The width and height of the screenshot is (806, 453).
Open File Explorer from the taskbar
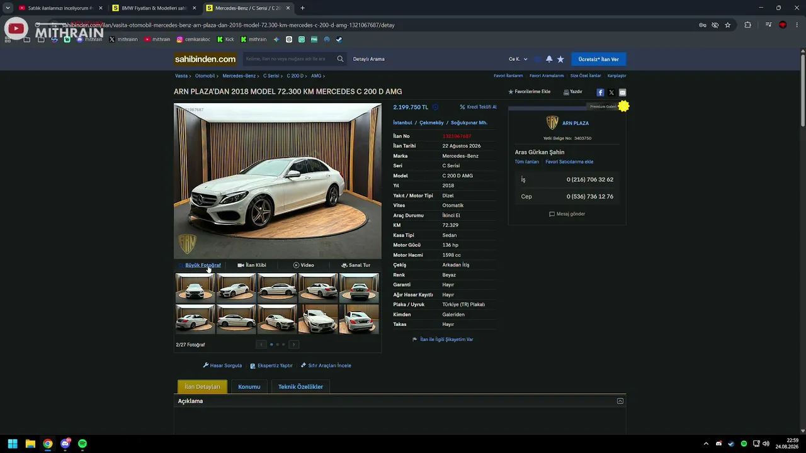[x=30, y=444]
